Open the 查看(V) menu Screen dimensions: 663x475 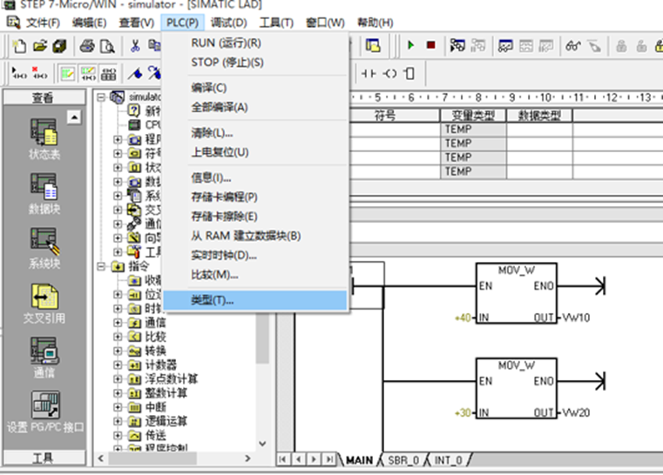tap(136, 23)
